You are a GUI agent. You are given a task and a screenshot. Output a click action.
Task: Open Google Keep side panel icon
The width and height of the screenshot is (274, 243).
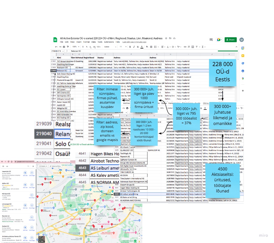click(243, 56)
